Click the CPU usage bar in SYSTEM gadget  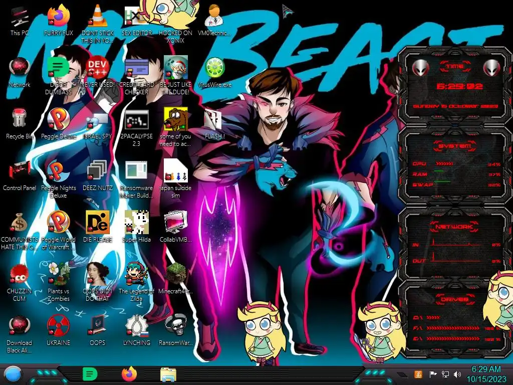[x=444, y=163]
